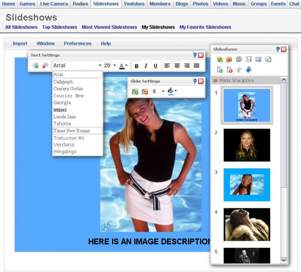Click the remove image icon in Slide Settings
302x272 pixels.
(x=145, y=92)
